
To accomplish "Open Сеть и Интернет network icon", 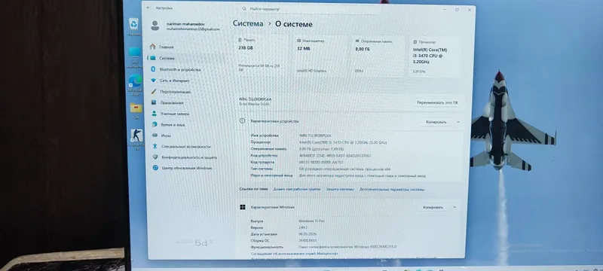I will coord(153,81).
